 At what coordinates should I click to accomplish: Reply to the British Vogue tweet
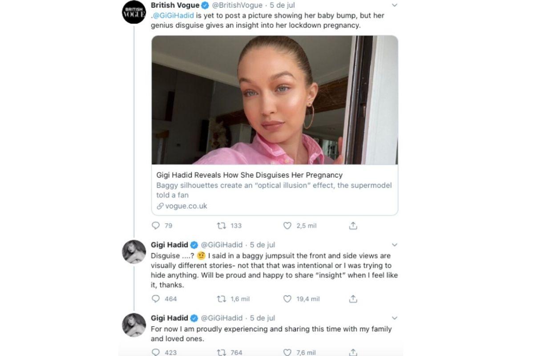coord(156,226)
